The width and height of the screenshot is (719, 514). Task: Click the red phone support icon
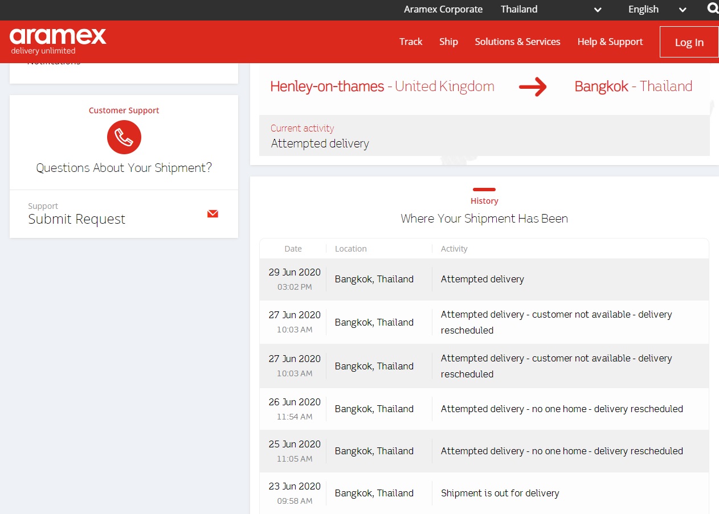(x=124, y=137)
